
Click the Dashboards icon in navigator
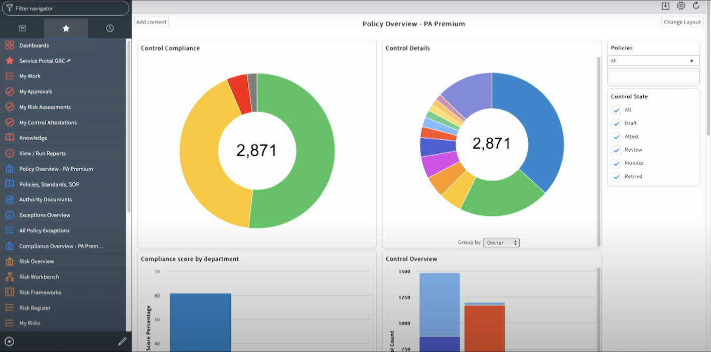[x=10, y=45]
